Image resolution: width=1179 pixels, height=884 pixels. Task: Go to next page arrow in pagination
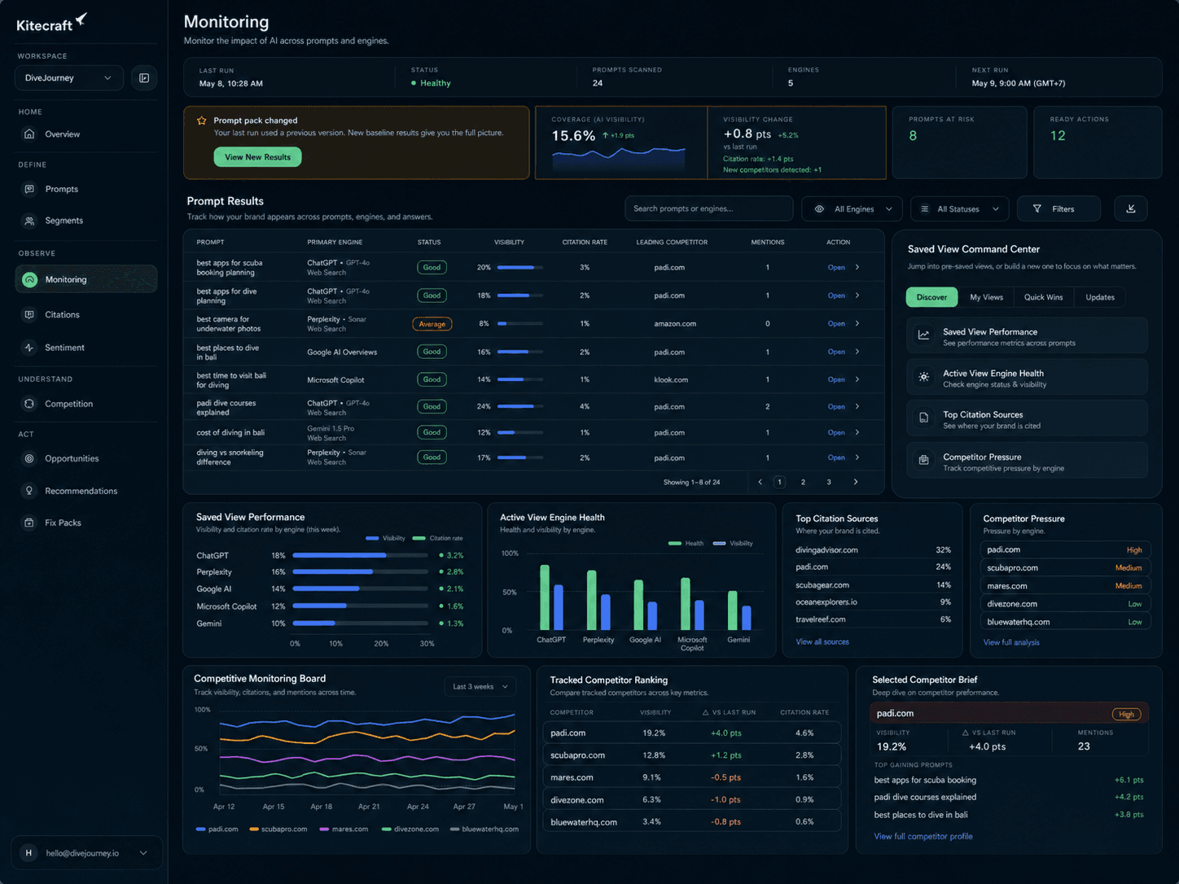(x=856, y=482)
